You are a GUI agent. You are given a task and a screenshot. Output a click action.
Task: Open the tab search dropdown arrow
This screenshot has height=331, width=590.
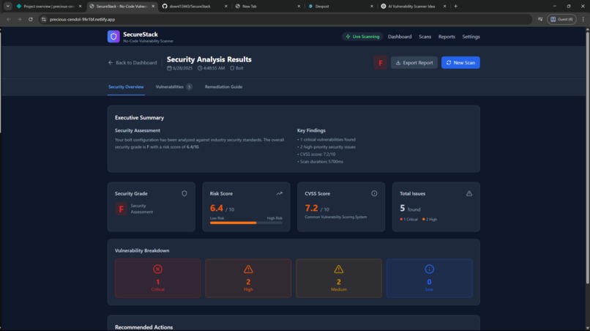point(7,7)
